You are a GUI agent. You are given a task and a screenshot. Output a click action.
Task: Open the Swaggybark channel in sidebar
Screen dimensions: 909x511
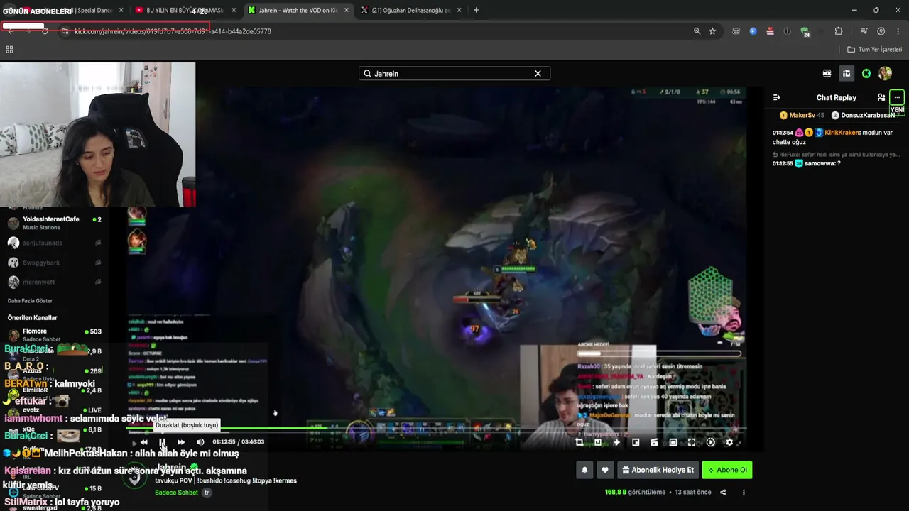[x=54, y=263]
